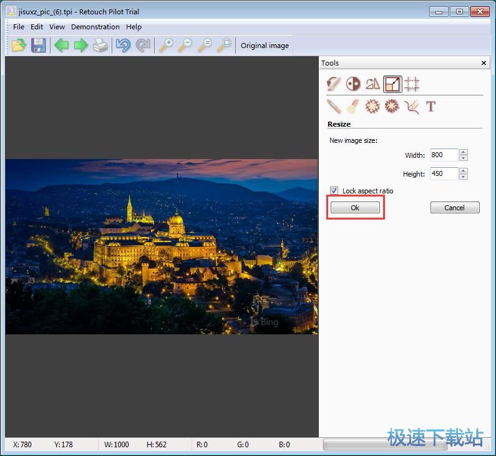Click into the Height input field
496x456 pixels.
[444, 173]
